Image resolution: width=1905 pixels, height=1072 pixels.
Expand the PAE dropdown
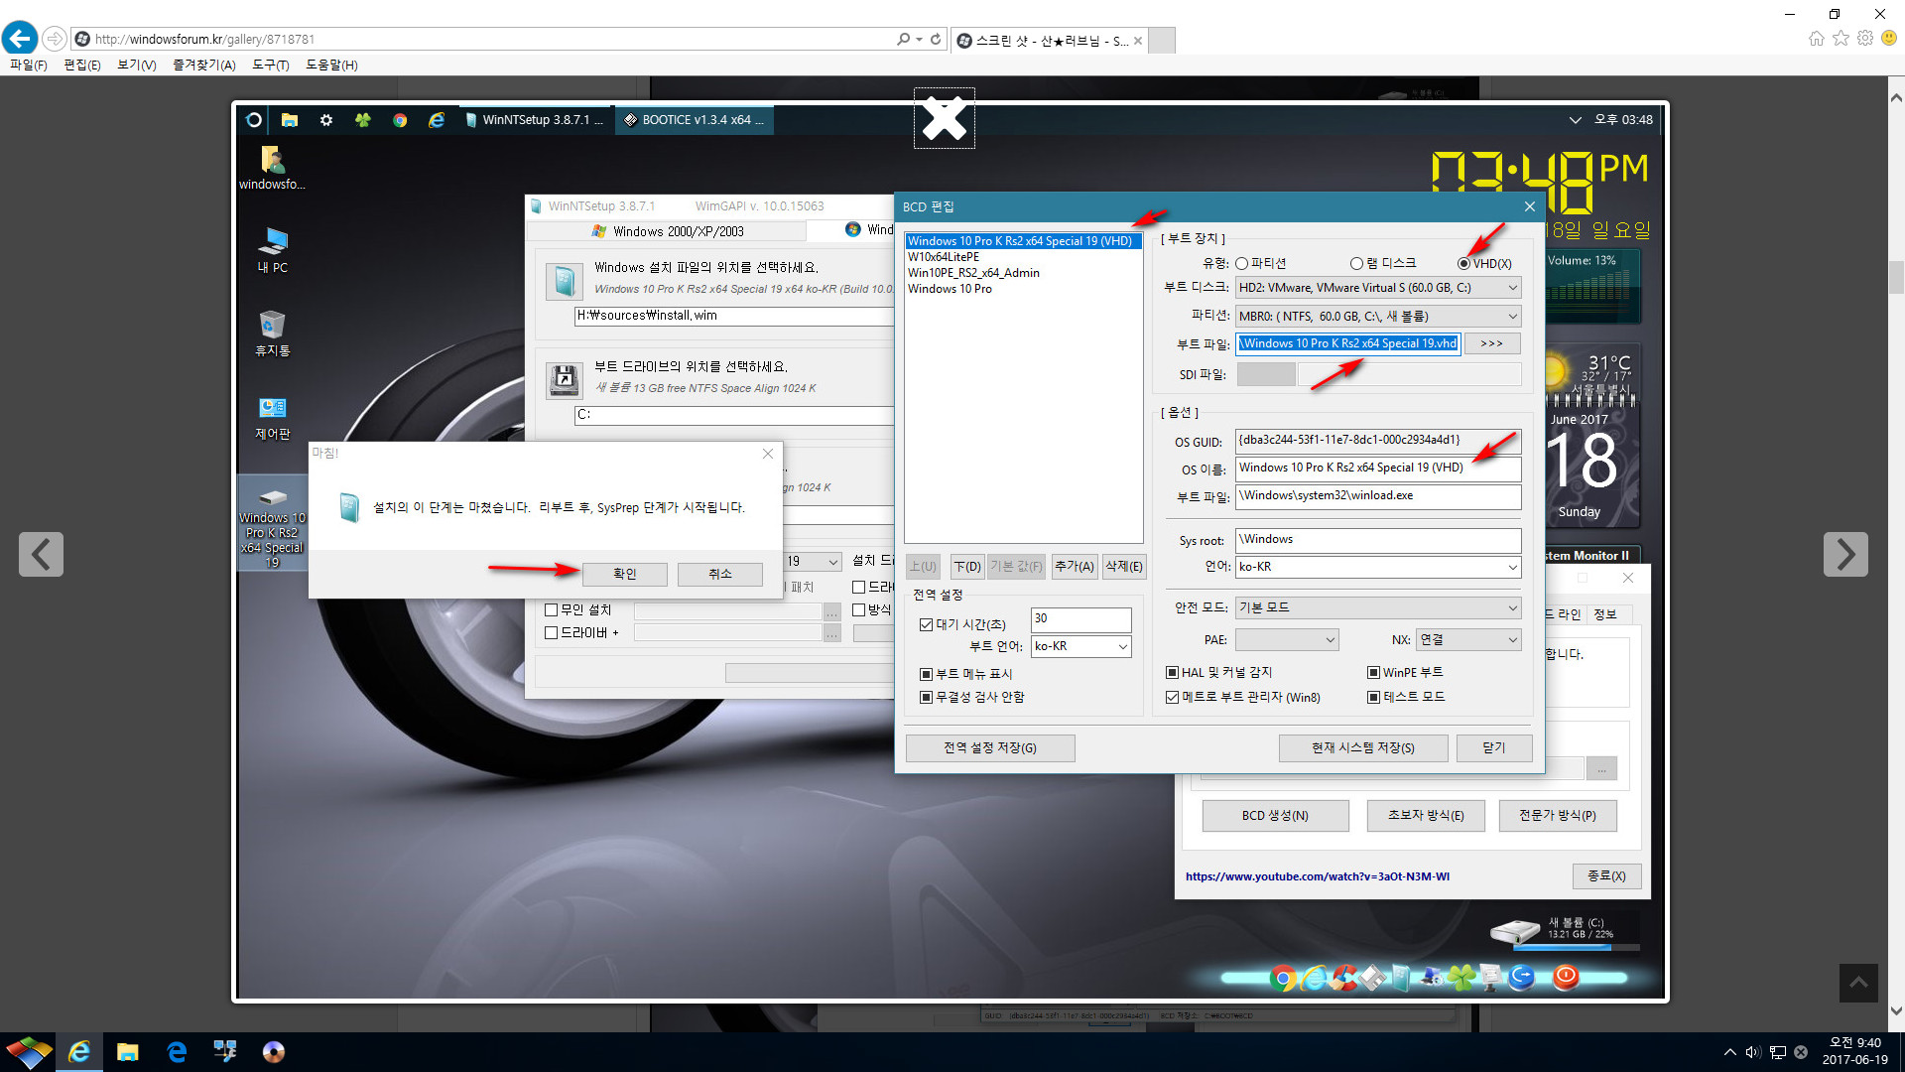click(x=1330, y=640)
